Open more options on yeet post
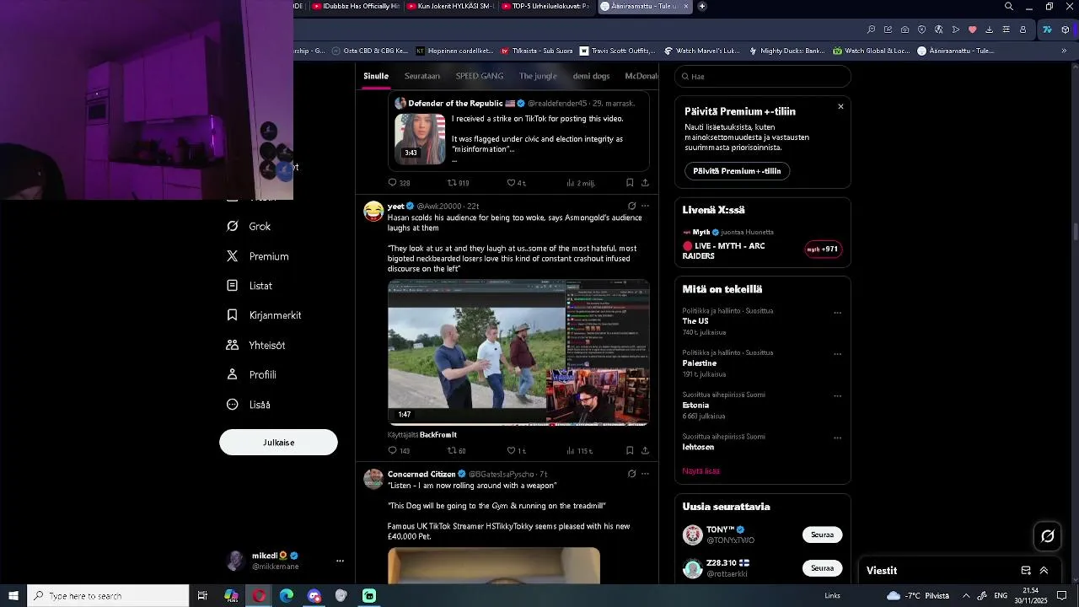This screenshot has width=1079, height=607. [645, 206]
